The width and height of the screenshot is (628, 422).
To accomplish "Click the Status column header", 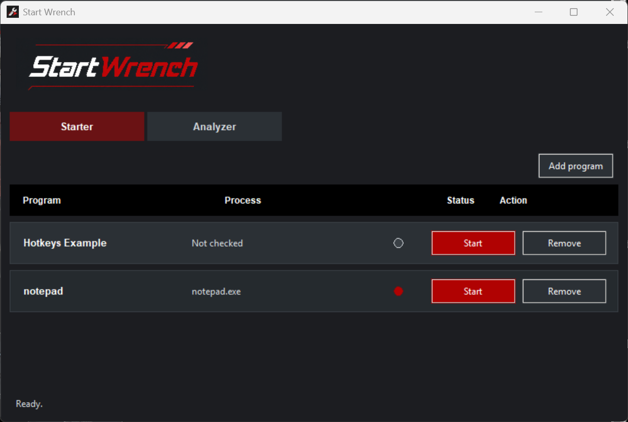I will tap(461, 200).
